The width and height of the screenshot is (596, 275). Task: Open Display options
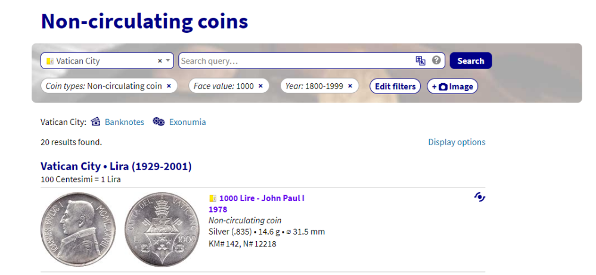coord(457,142)
